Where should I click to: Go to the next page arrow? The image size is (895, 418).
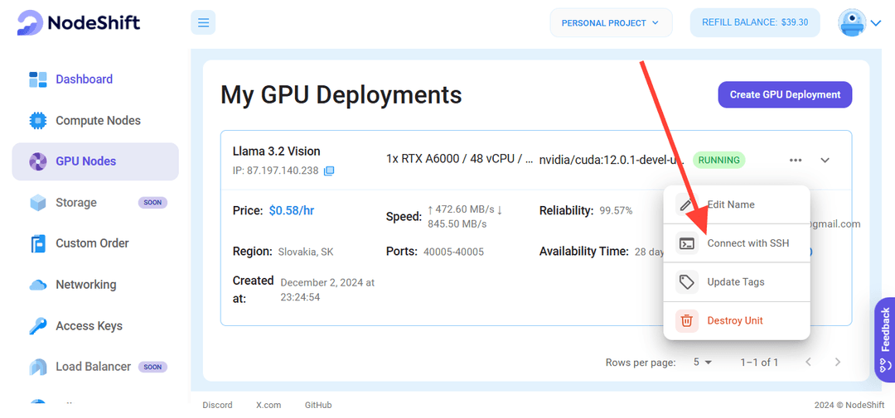coord(837,362)
